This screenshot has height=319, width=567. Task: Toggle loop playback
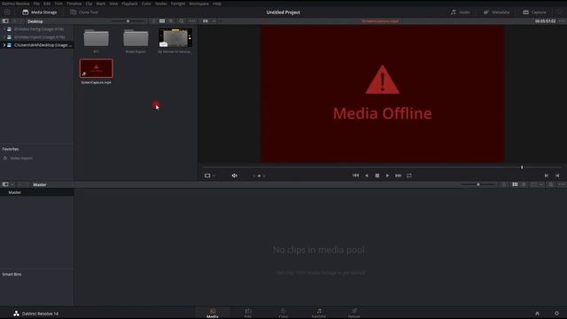(x=409, y=175)
